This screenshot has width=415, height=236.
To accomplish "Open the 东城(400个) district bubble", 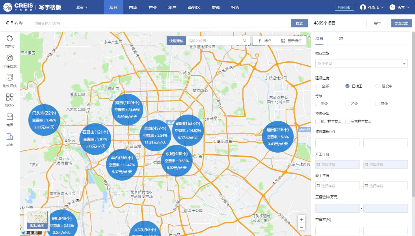I will pos(177,160).
